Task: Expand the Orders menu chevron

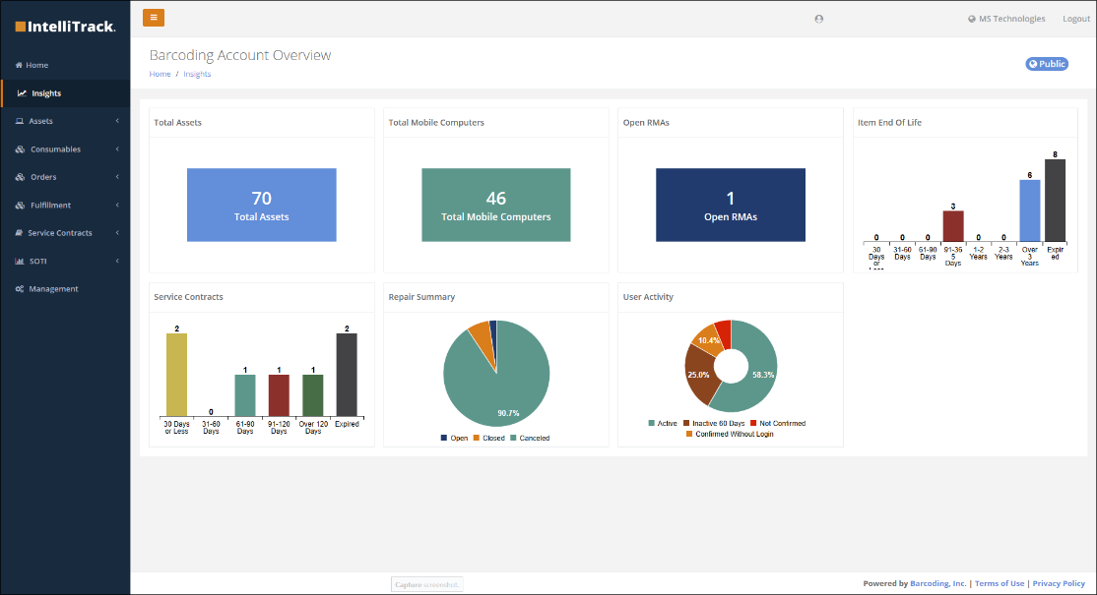Action: coord(117,177)
